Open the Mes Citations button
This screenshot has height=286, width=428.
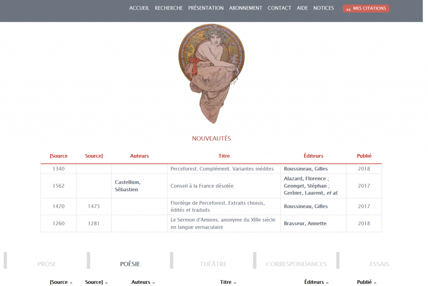click(366, 8)
